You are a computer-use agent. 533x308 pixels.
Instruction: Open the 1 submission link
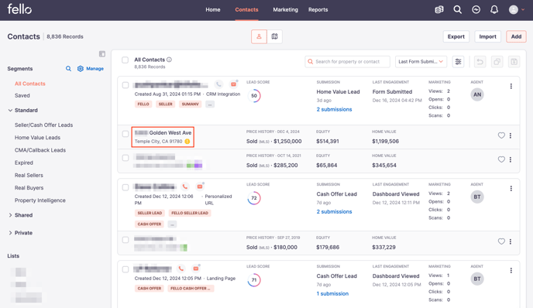coord(332,294)
